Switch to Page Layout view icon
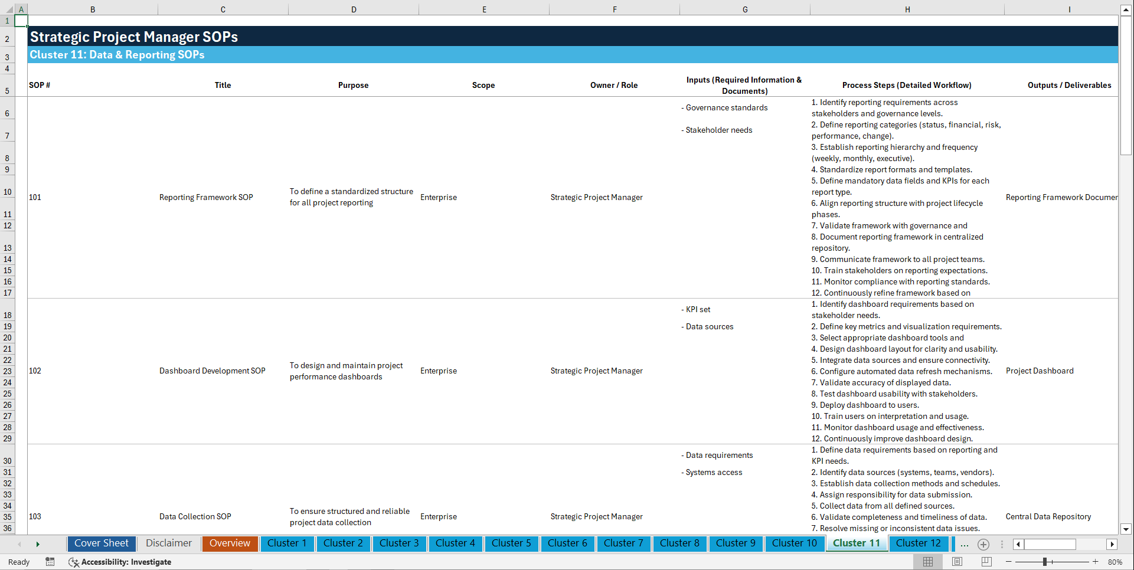Screen dimensions: 1134x570 [x=957, y=562]
